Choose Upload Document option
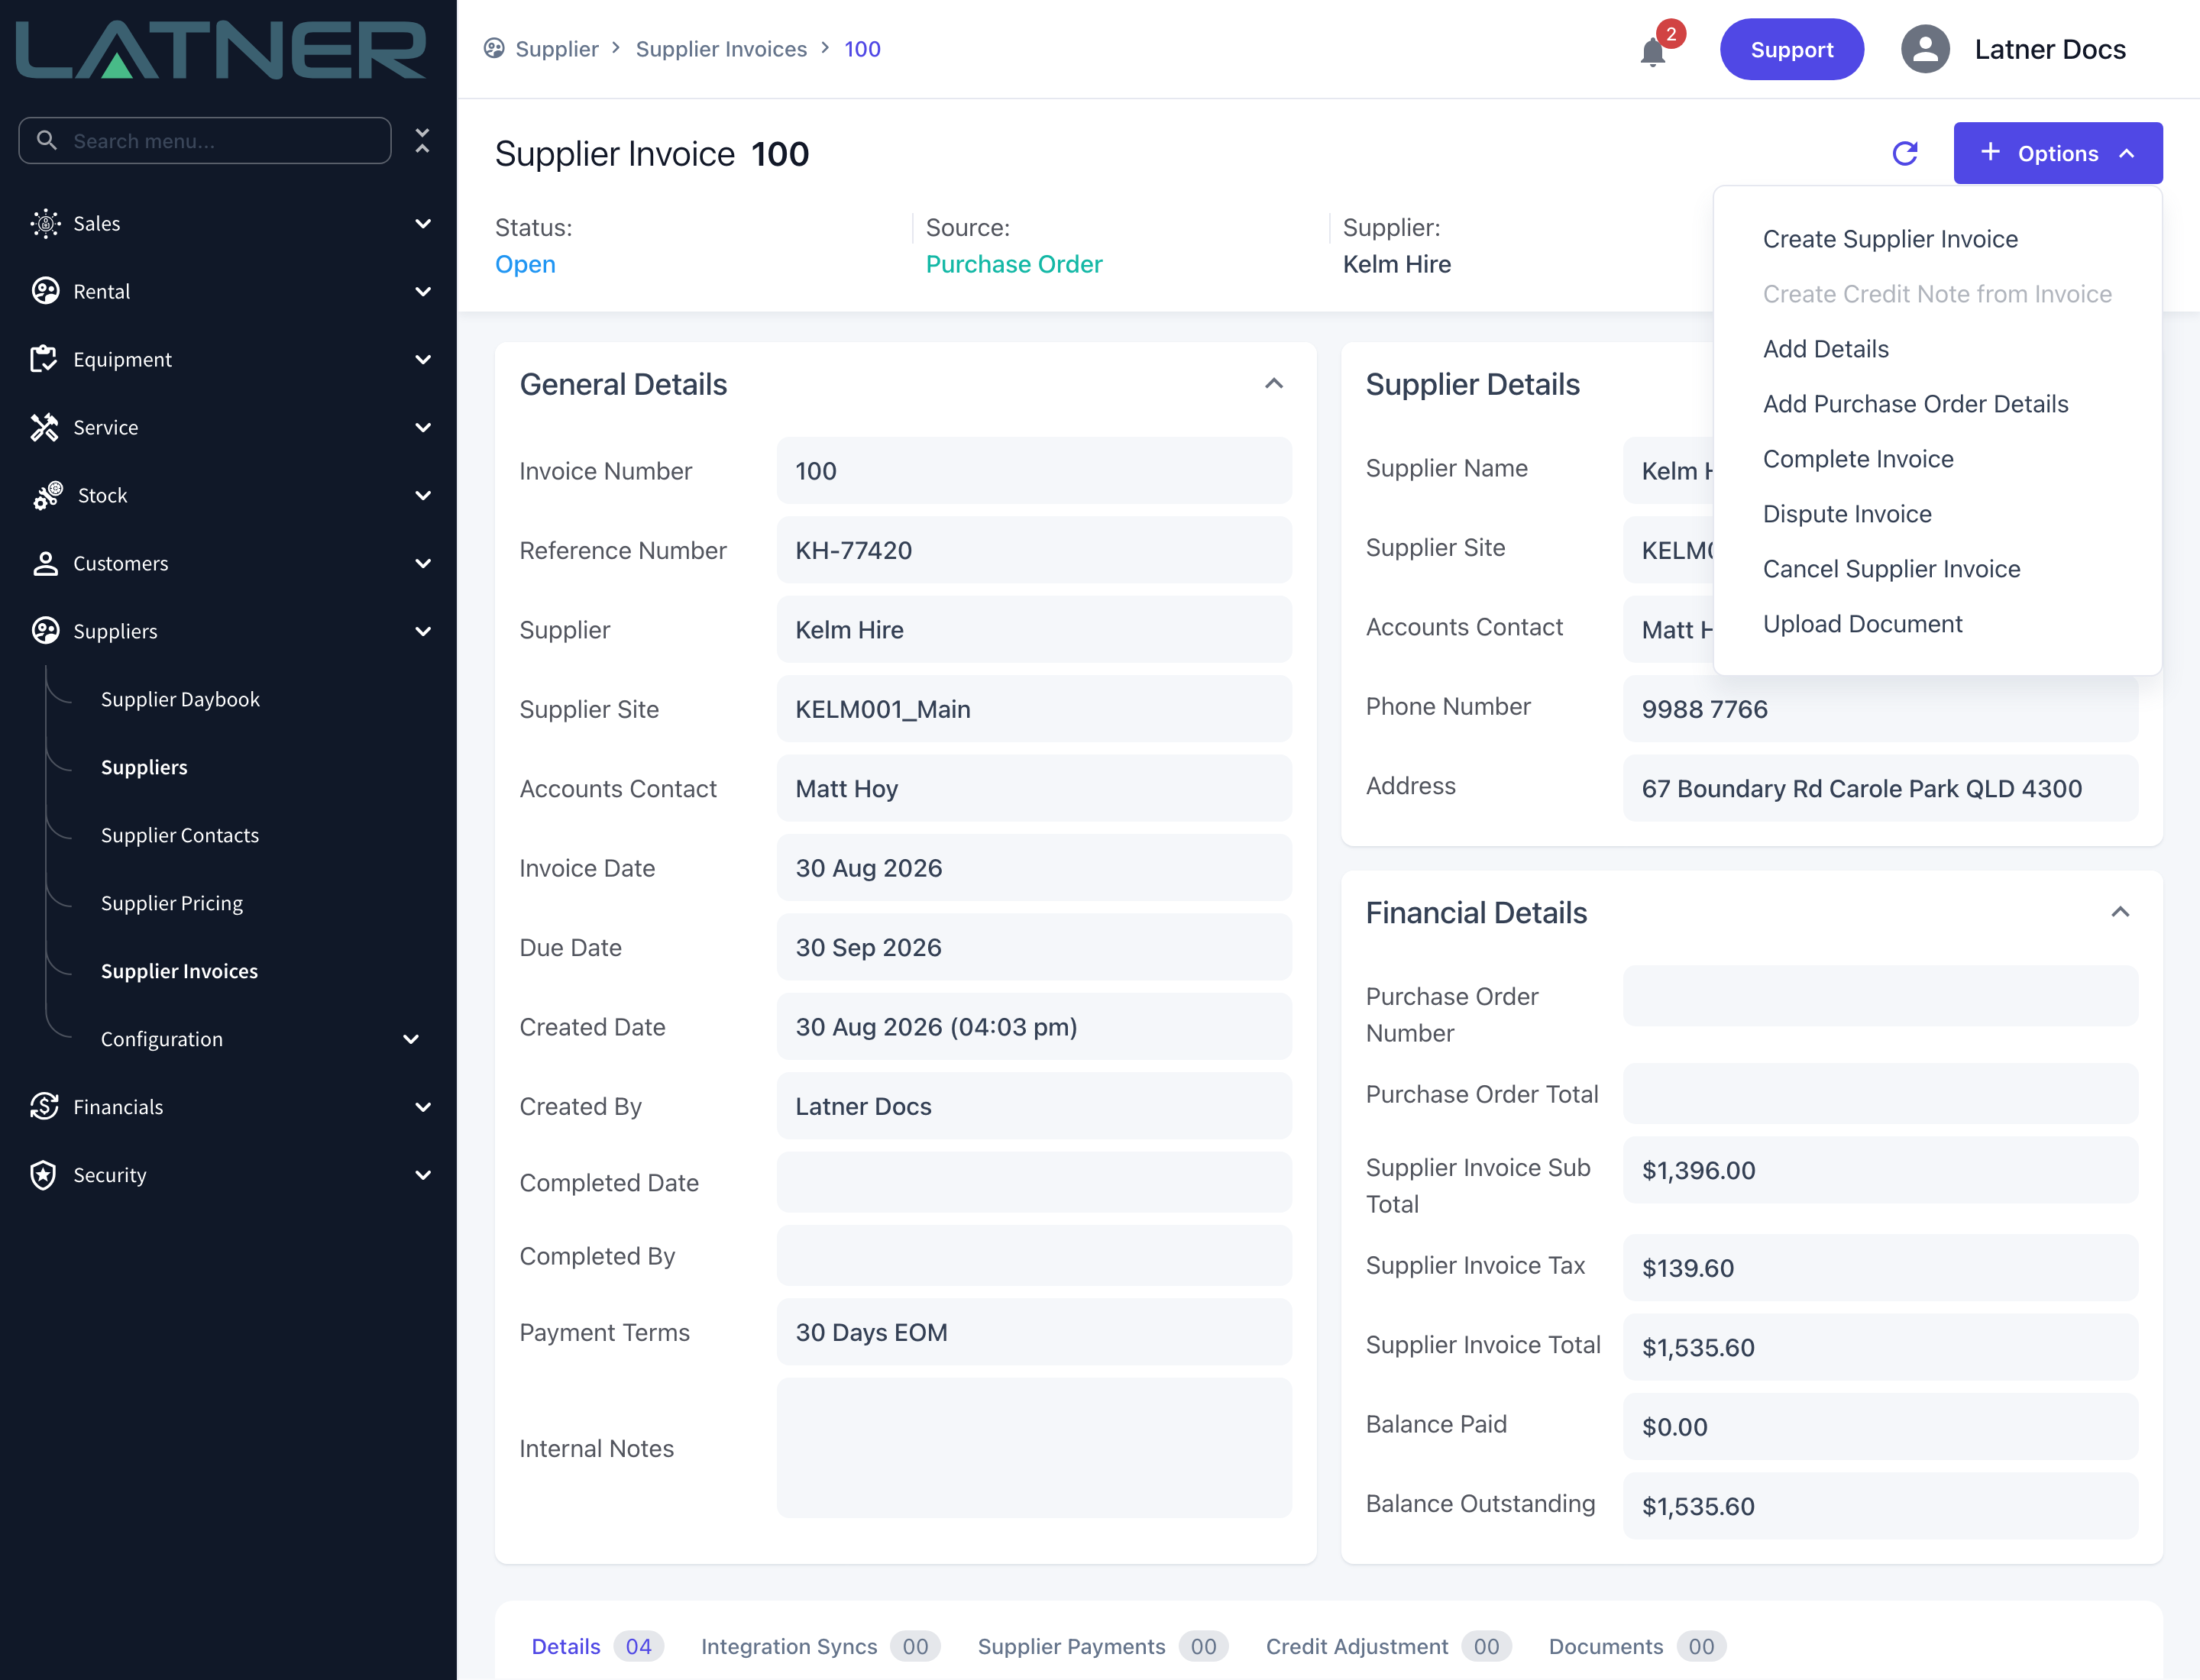The height and width of the screenshot is (1680, 2200). point(1862,624)
